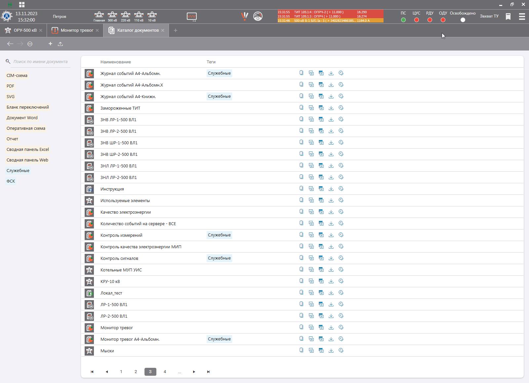Click the bookmark icon in top bar

click(508, 16)
